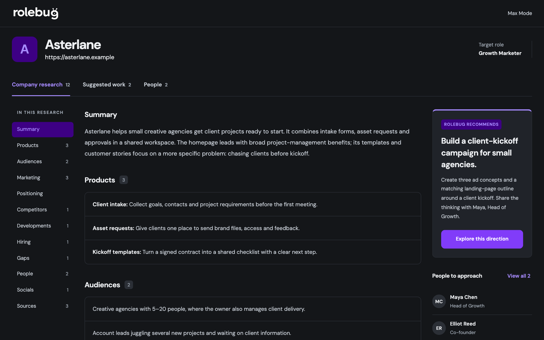Select Summary in the research sidebar

[x=42, y=129]
